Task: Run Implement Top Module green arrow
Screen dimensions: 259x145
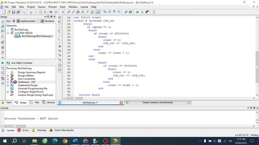Action: [x=138, y=12]
